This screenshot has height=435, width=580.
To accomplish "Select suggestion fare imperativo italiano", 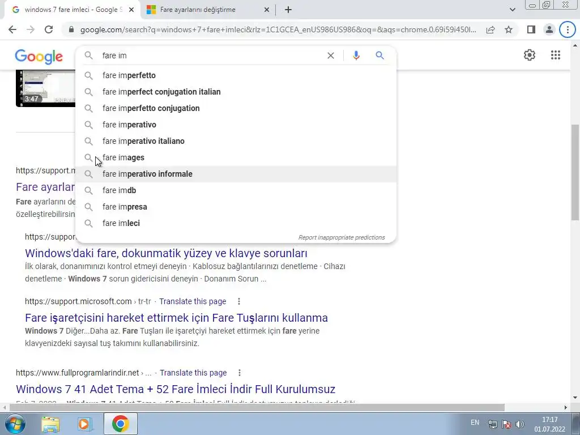I will pyautogui.click(x=236, y=141).
